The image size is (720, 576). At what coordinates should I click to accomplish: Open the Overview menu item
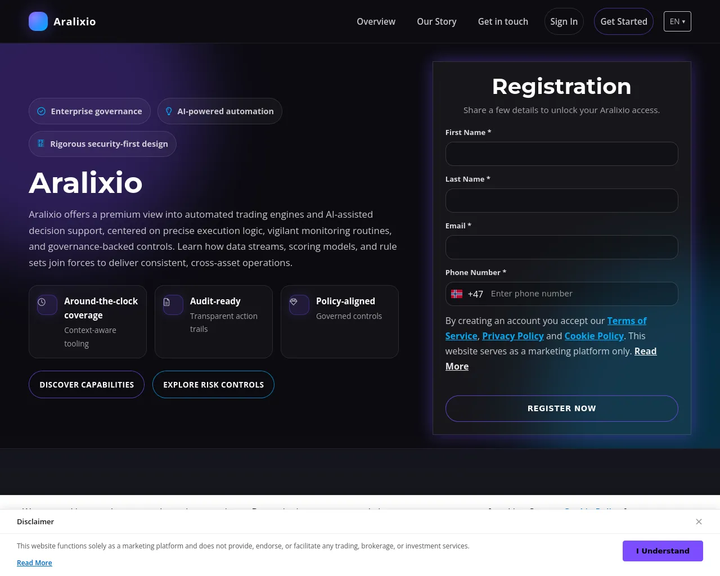pyautogui.click(x=376, y=21)
